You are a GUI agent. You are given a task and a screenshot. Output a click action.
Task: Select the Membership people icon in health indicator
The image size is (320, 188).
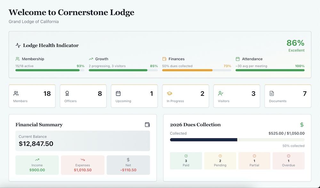(x=17, y=59)
